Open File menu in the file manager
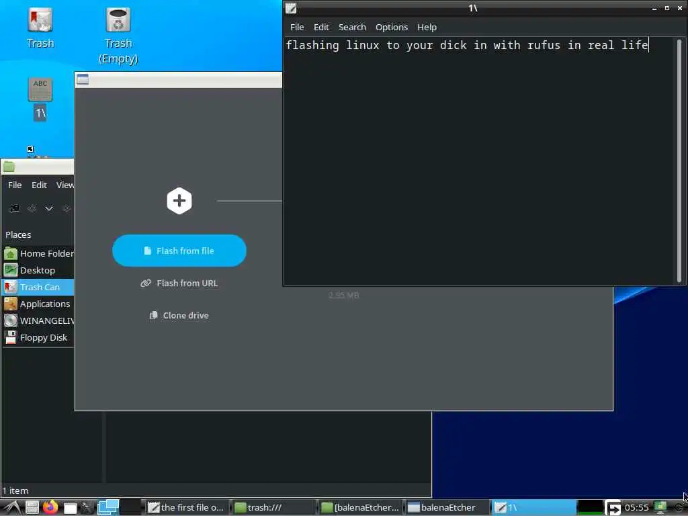Image resolution: width=688 pixels, height=516 pixels. click(15, 185)
